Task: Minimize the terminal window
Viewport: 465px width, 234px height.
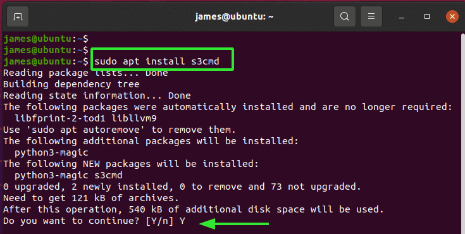Action: pos(402,16)
